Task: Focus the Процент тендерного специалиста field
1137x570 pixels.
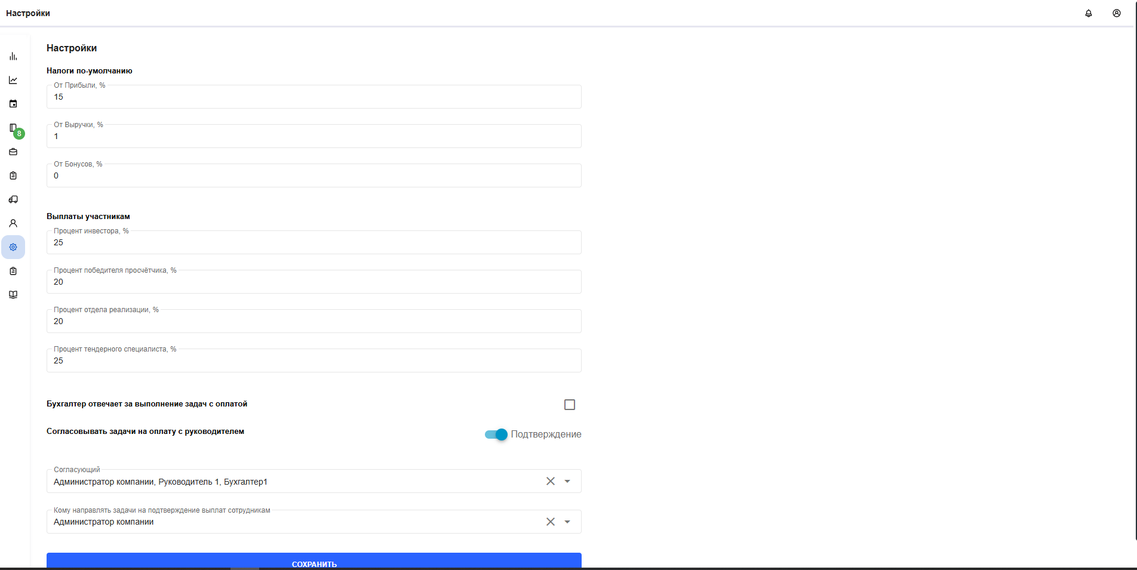Action: 314,361
